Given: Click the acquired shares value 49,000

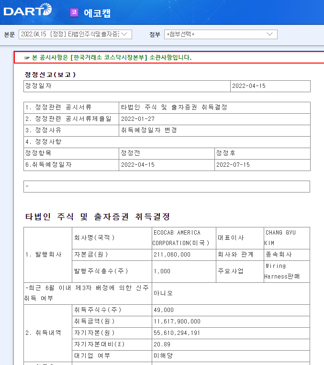Looking at the screenshot, I should tap(164, 310).
